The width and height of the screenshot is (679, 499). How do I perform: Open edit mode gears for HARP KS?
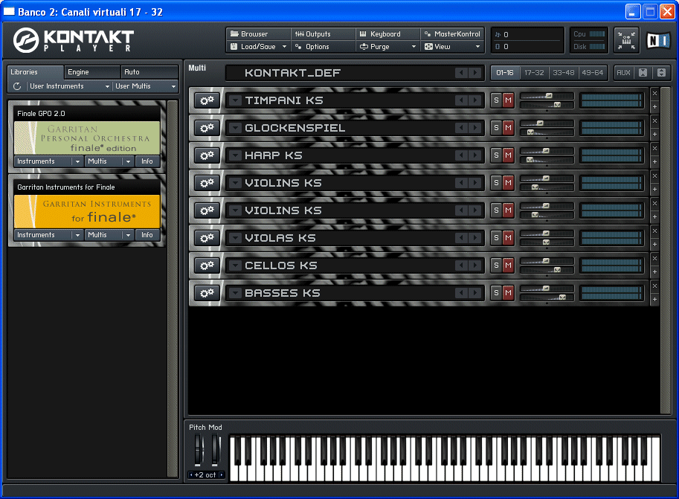pyautogui.click(x=207, y=155)
